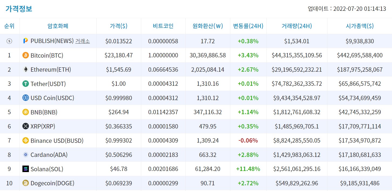The image size is (392, 191).
Task: Select the PUBLISH(NEWS) coin name text
Action: (52, 41)
